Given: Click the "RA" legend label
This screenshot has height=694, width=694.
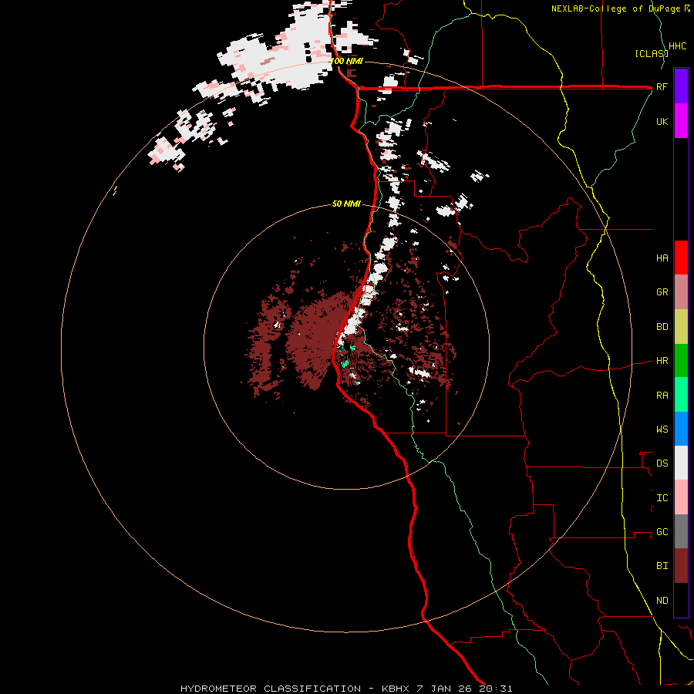Looking at the screenshot, I should tap(662, 396).
